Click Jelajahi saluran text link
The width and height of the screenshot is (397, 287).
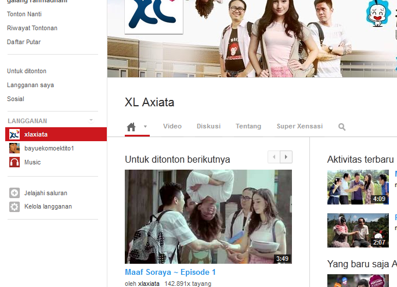click(46, 193)
